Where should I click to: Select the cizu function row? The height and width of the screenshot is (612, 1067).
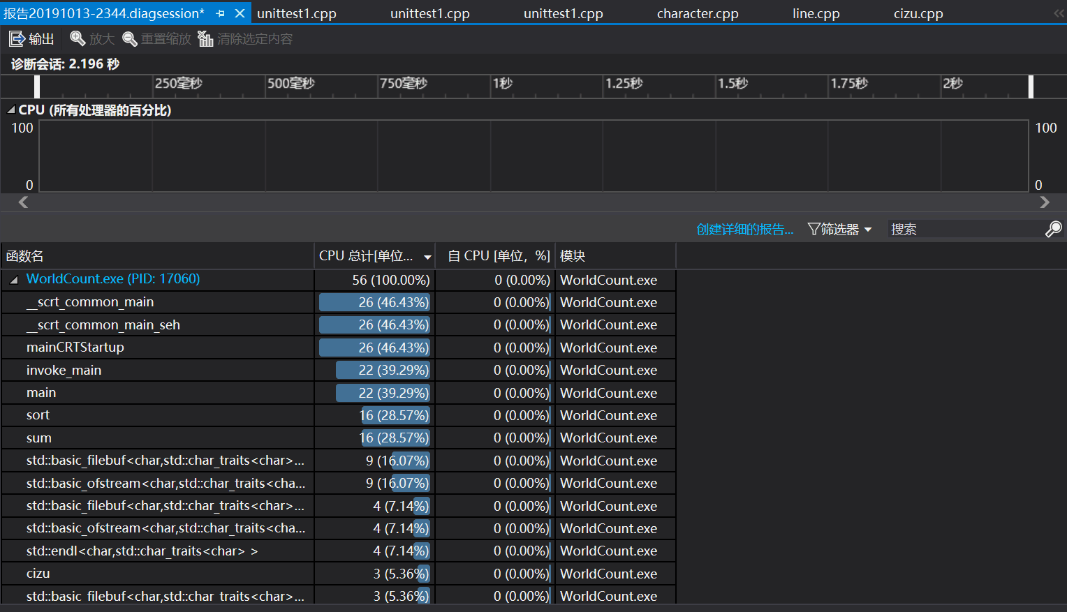tap(338, 574)
